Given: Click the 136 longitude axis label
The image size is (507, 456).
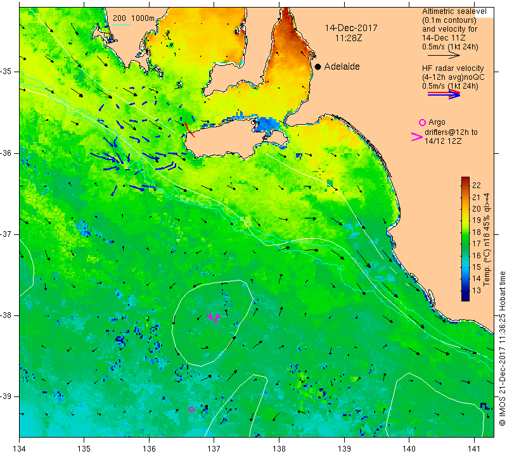Looking at the screenshot, I should pyautogui.click(x=149, y=448).
